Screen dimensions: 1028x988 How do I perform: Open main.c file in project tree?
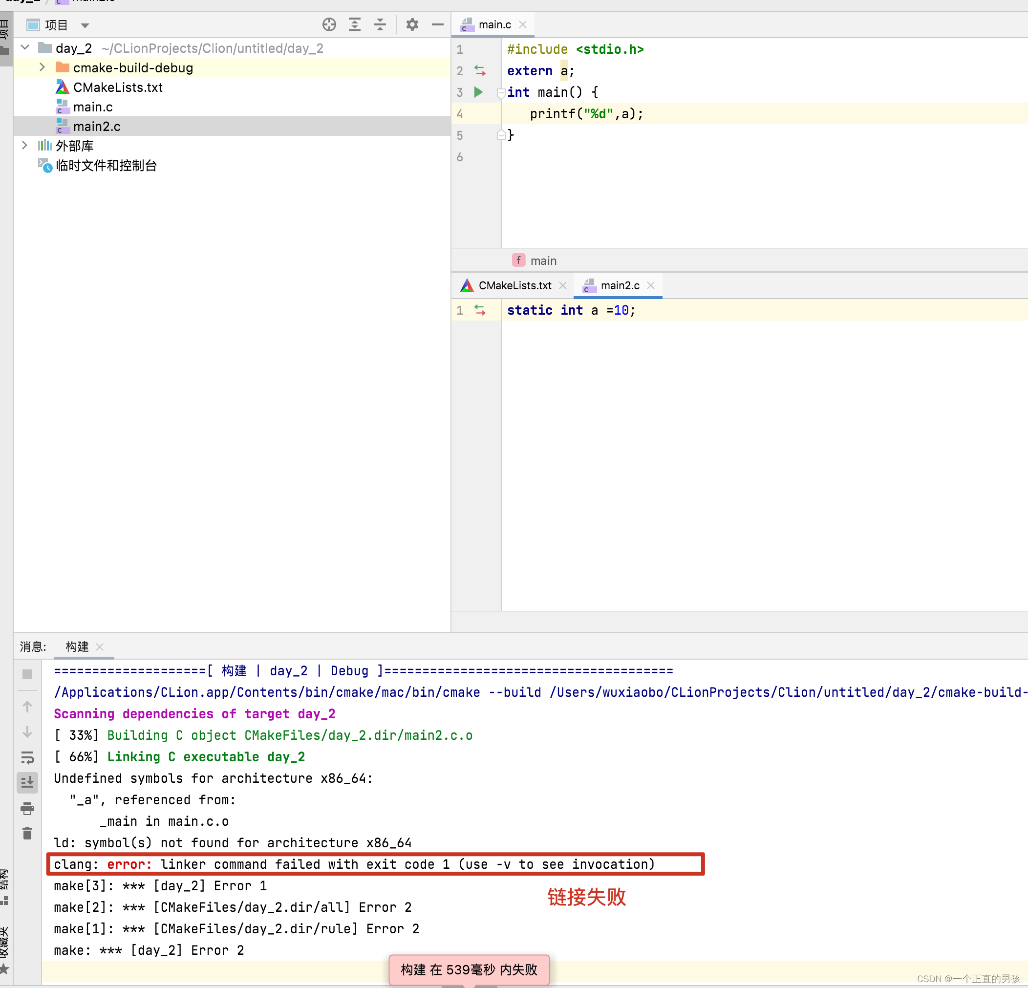pos(93,107)
